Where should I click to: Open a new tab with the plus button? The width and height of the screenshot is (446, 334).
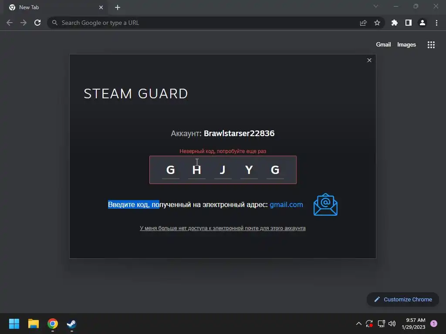click(118, 7)
